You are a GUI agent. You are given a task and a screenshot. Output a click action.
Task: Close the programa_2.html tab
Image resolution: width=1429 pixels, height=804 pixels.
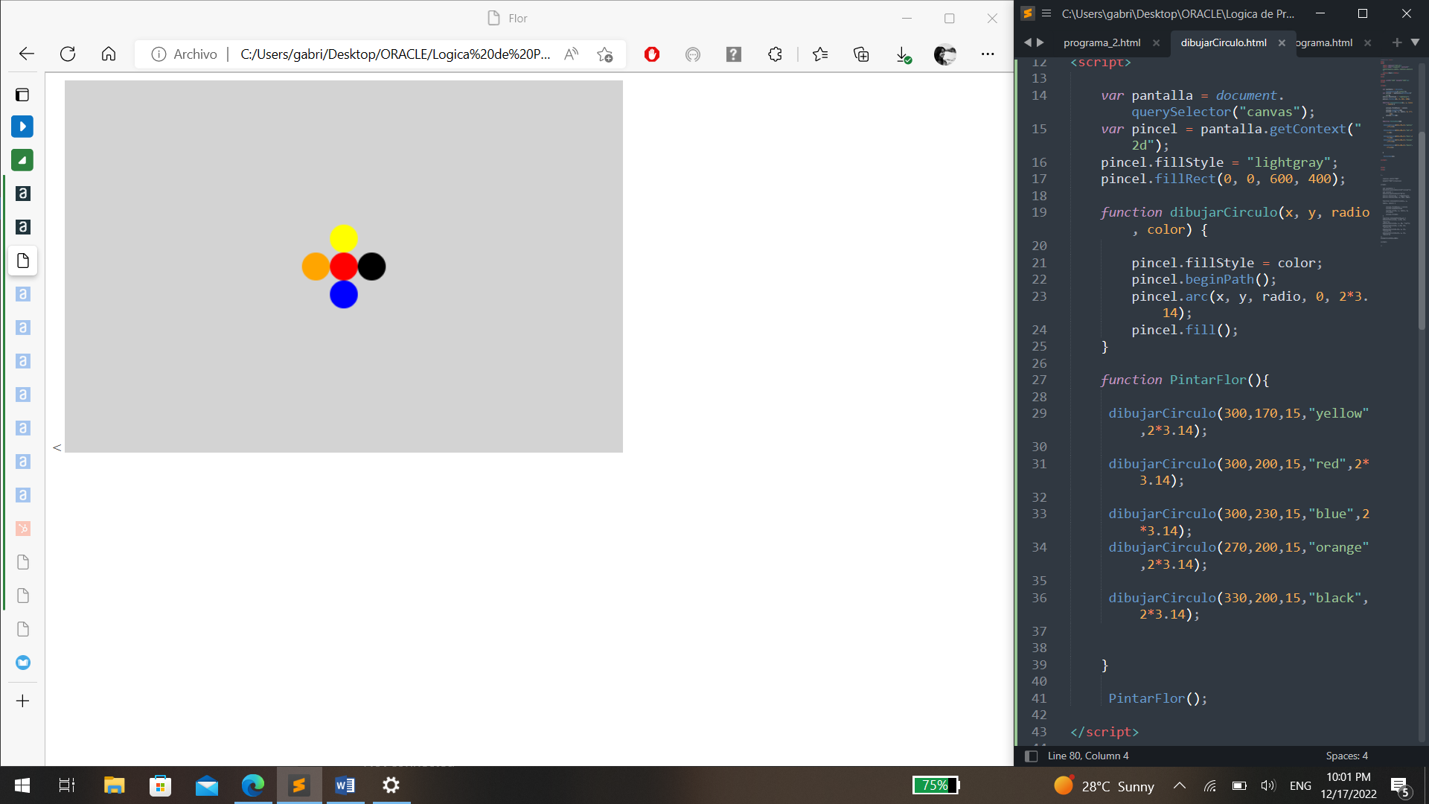pyautogui.click(x=1156, y=42)
